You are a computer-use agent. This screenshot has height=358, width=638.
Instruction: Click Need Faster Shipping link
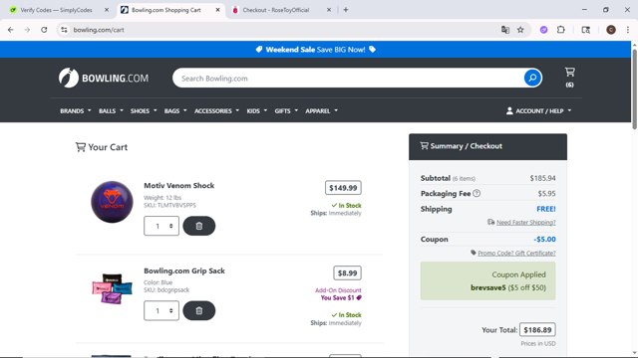coord(525,222)
